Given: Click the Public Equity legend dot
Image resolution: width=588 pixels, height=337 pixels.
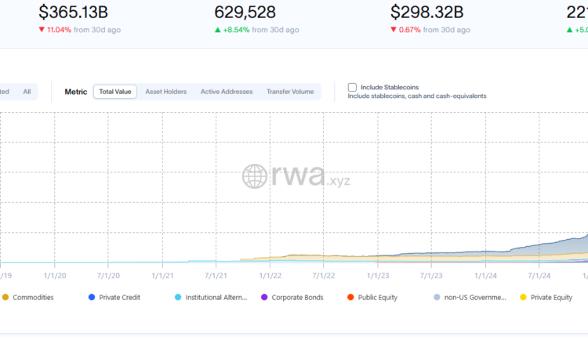Looking at the screenshot, I should (x=351, y=297).
